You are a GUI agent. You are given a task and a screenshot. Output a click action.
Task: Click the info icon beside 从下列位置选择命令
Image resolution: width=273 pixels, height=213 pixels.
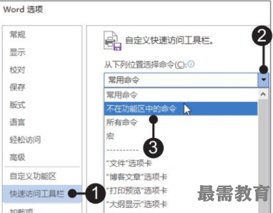(191, 64)
